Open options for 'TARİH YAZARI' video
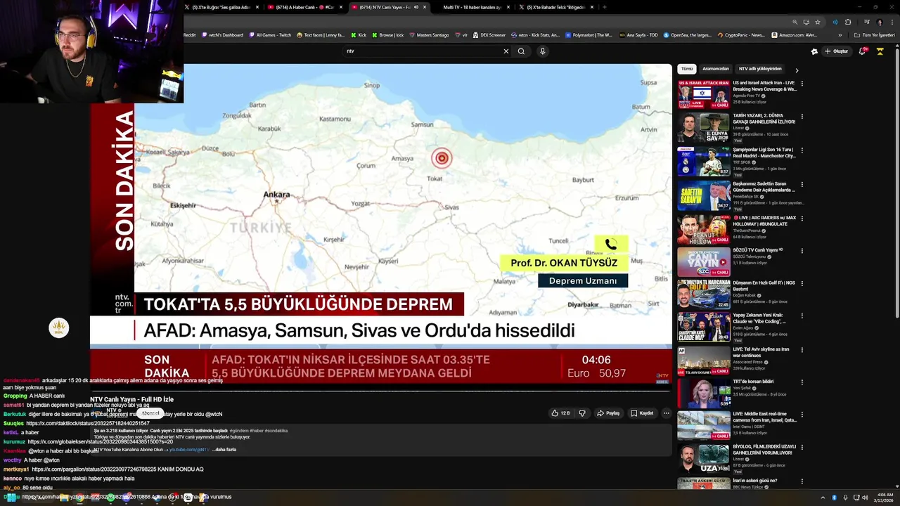900x506 pixels. [802, 117]
